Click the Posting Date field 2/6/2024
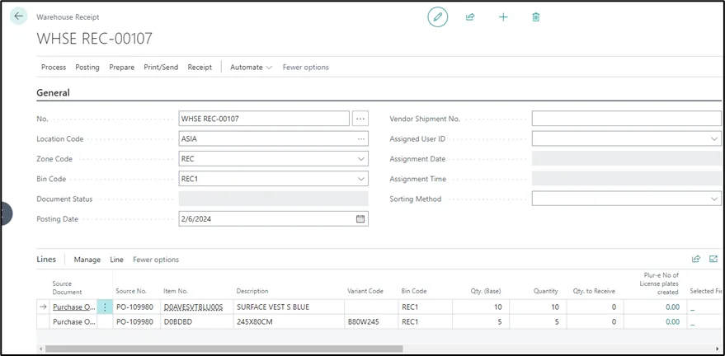 tap(273, 219)
